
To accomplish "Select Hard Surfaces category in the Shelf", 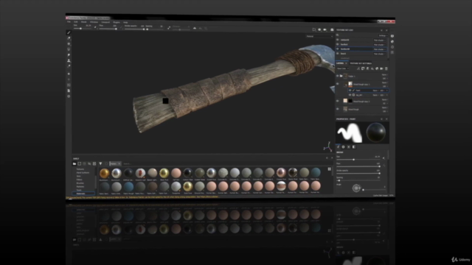I will [x=83, y=173].
